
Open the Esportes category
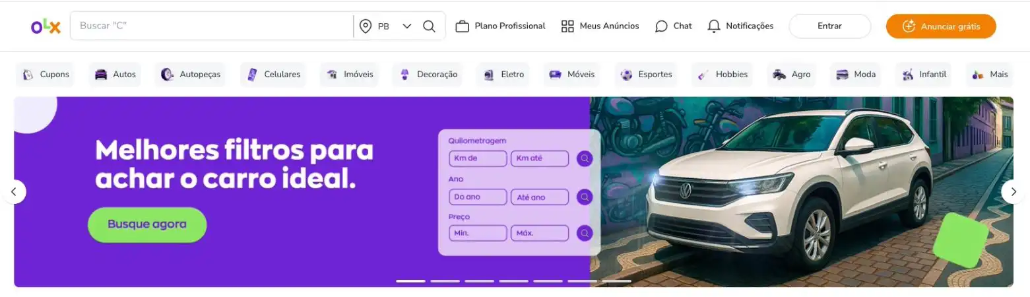[646, 75]
